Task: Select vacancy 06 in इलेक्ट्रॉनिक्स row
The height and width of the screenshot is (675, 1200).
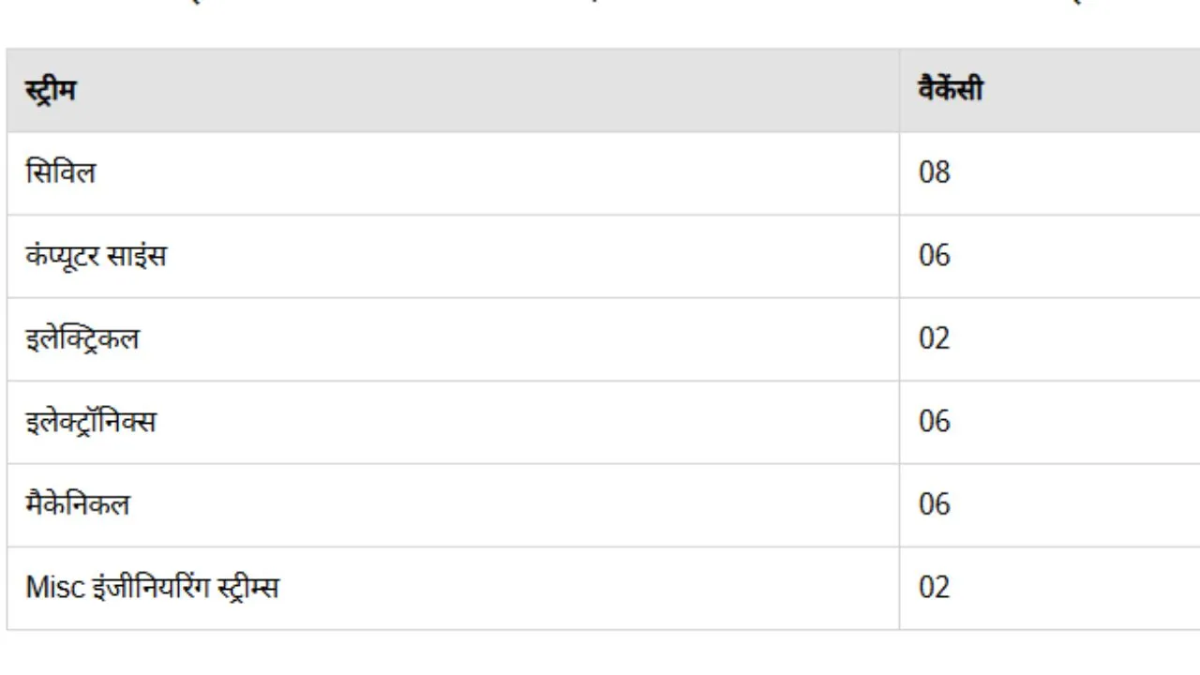Action: (x=1050, y=422)
